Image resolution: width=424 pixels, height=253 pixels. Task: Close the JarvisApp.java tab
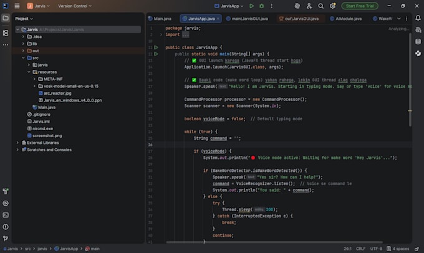coord(218,19)
